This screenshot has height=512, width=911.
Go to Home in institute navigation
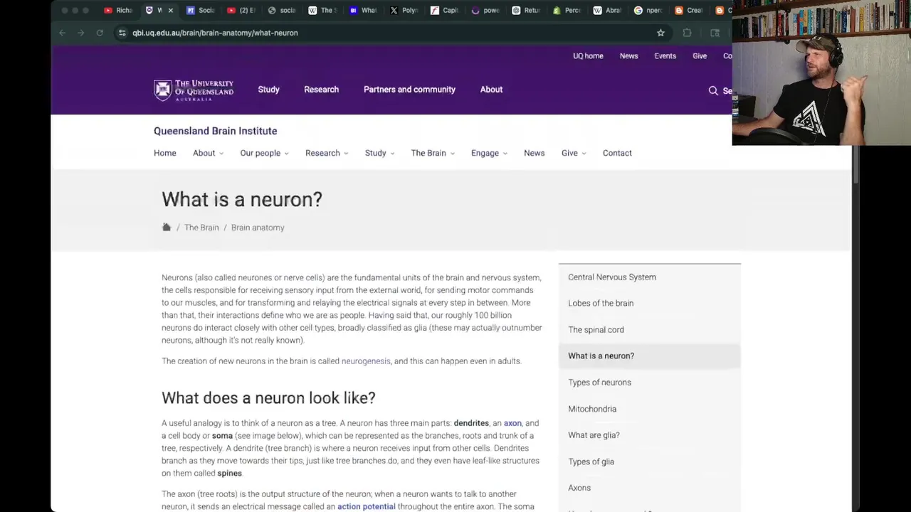(165, 153)
